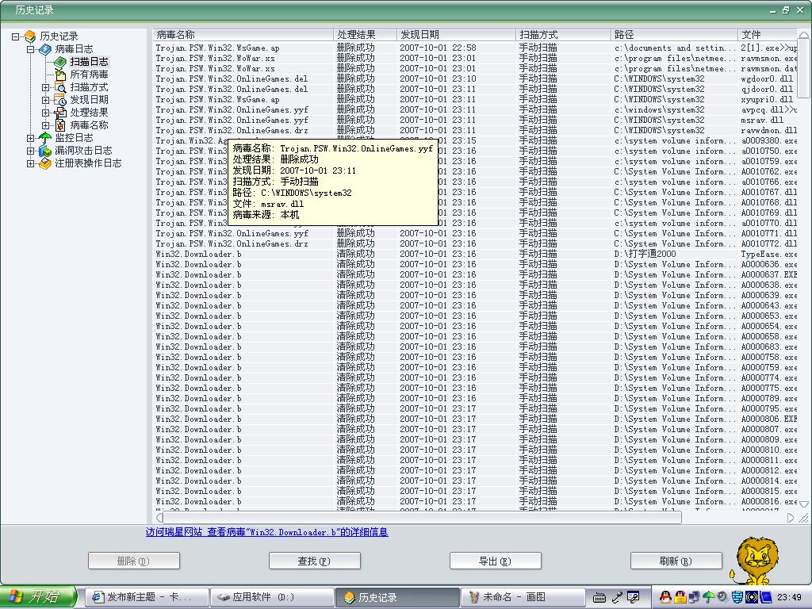
Task: Open the 访问瑞星网站 virus details link
Action: [266, 532]
